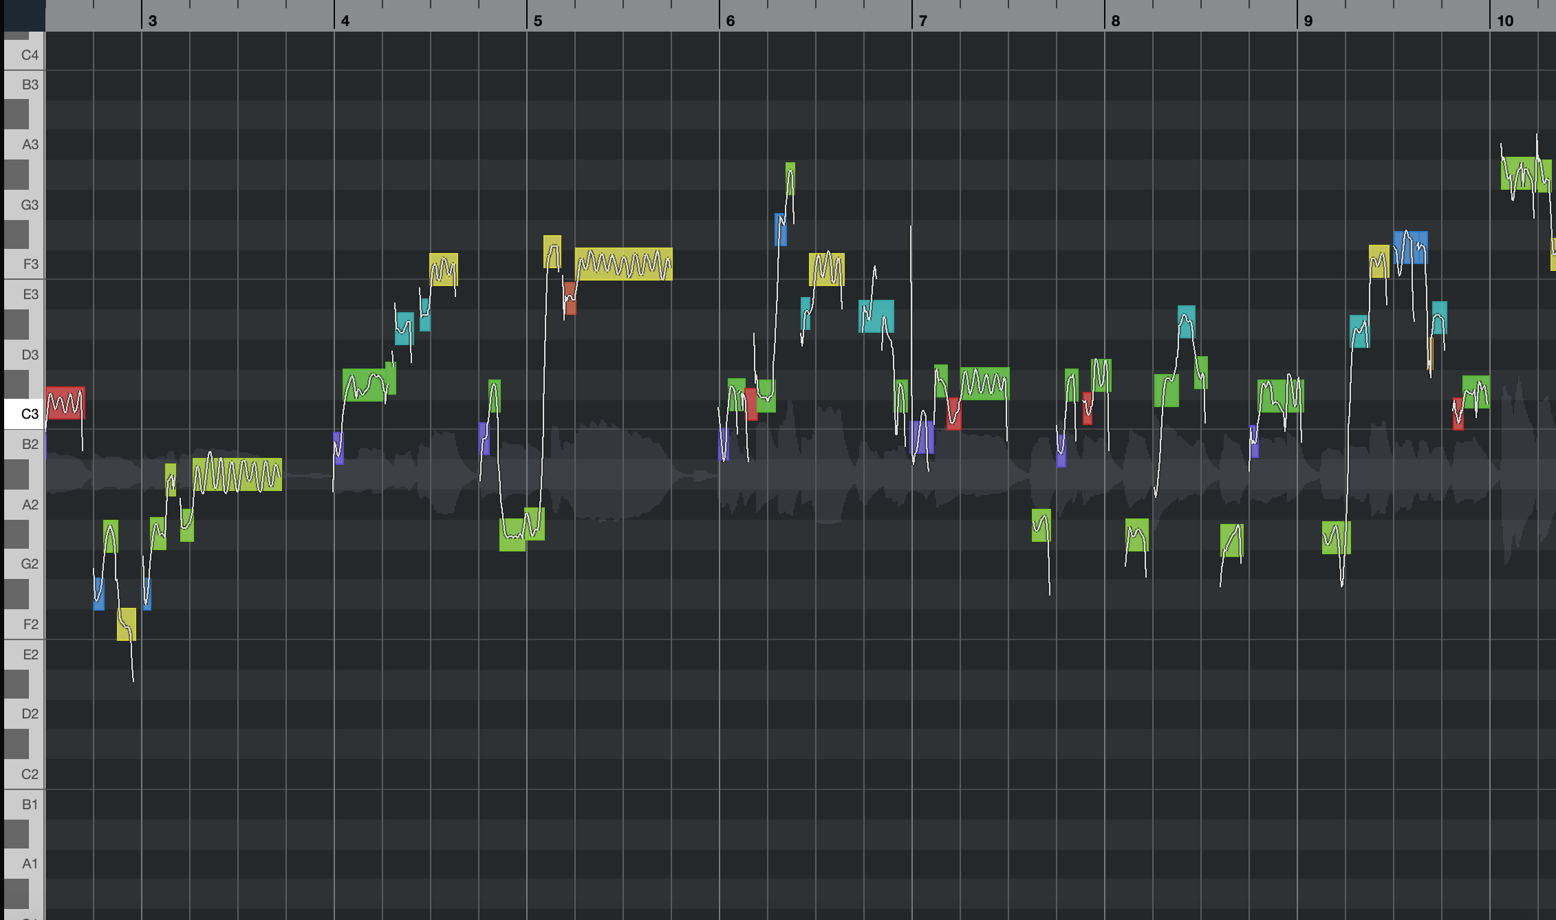Viewport: 1556px width, 920px height.
Task: Select highest small green segment in bar 6
Action: [x=790, y=178]
